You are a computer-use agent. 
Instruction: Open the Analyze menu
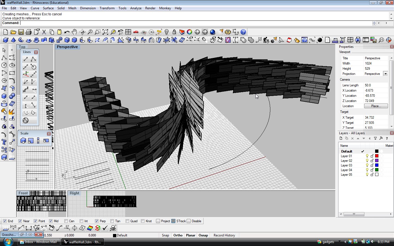pyautogui.click(x=136, y=8)
